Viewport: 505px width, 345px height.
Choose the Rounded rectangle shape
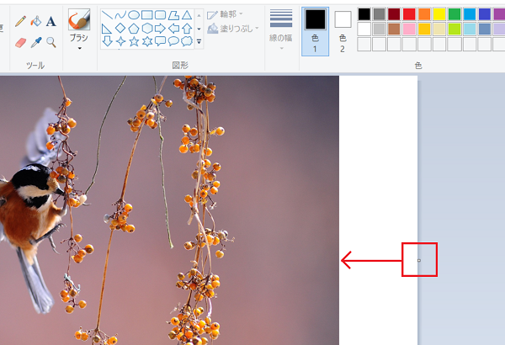pyautogui.click(x=161, y=15)
